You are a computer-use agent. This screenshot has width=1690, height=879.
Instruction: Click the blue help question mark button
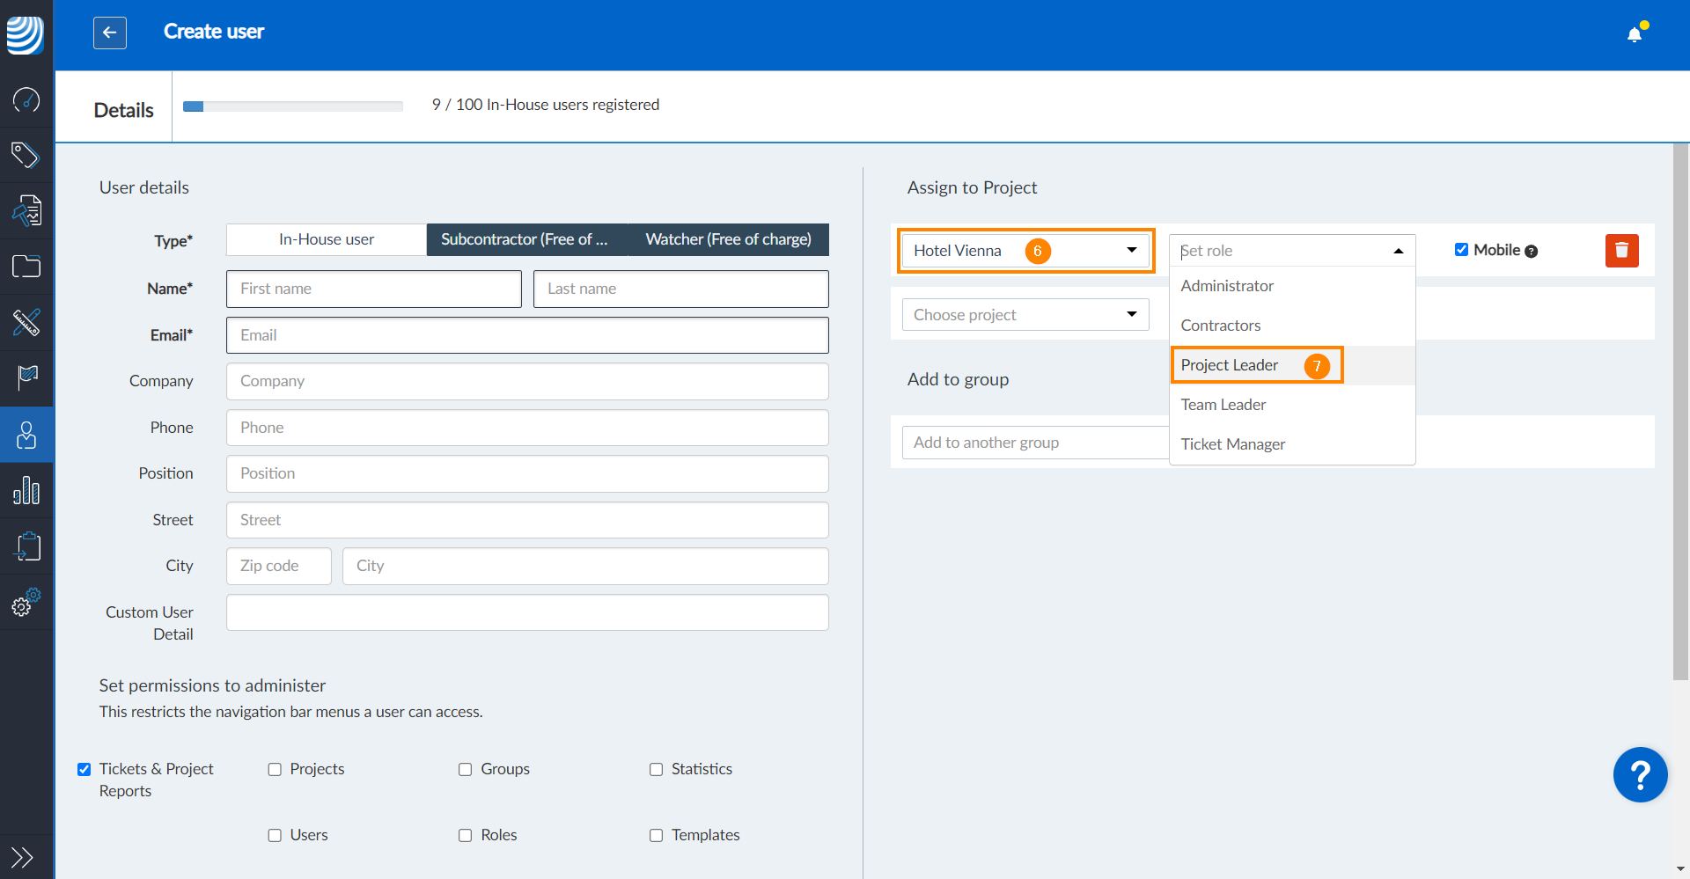click(1640, 775)
